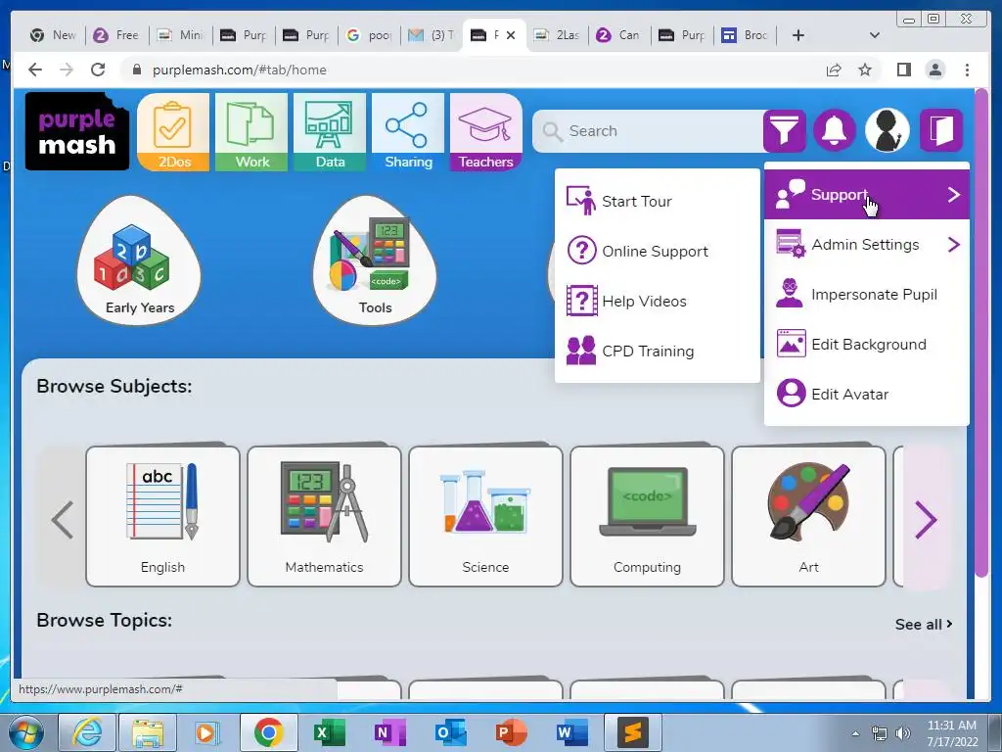The height and width of the screenshot is (752, 1002).
Task: Open the taskbar volume icon
Action: pos(903,732)
